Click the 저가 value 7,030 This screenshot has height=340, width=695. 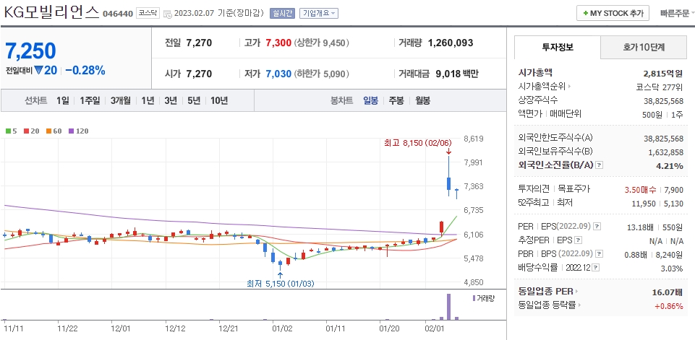[x=278, y=74]
